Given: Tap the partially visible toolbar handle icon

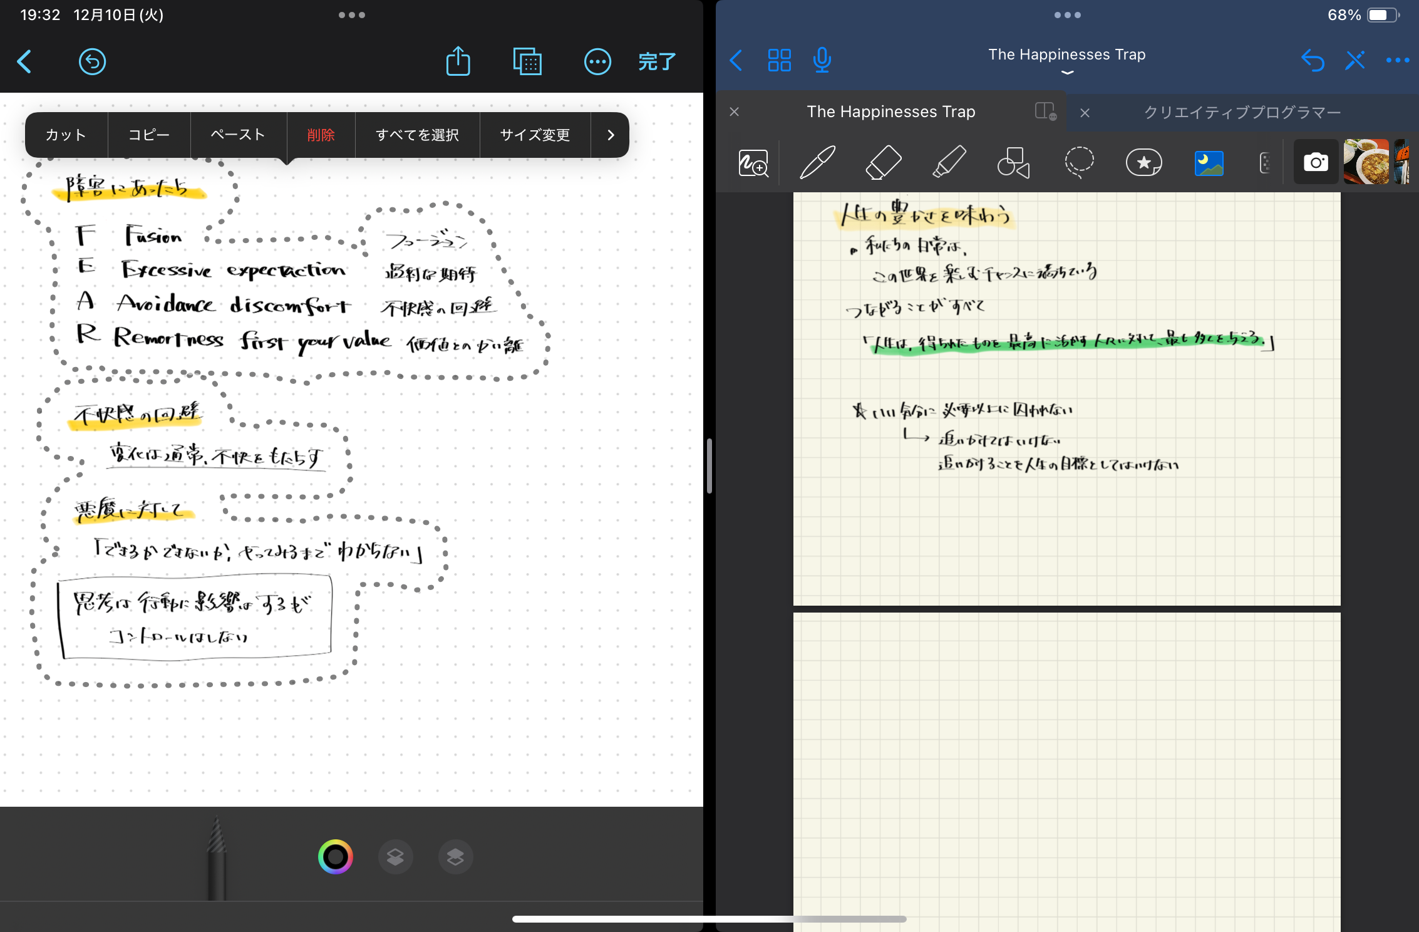Looking at the screenshot, I should pyautogui.click(x=1265, y=163).
